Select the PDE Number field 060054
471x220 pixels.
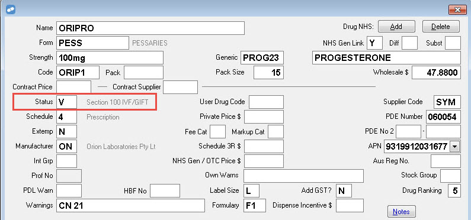(443, 117)
